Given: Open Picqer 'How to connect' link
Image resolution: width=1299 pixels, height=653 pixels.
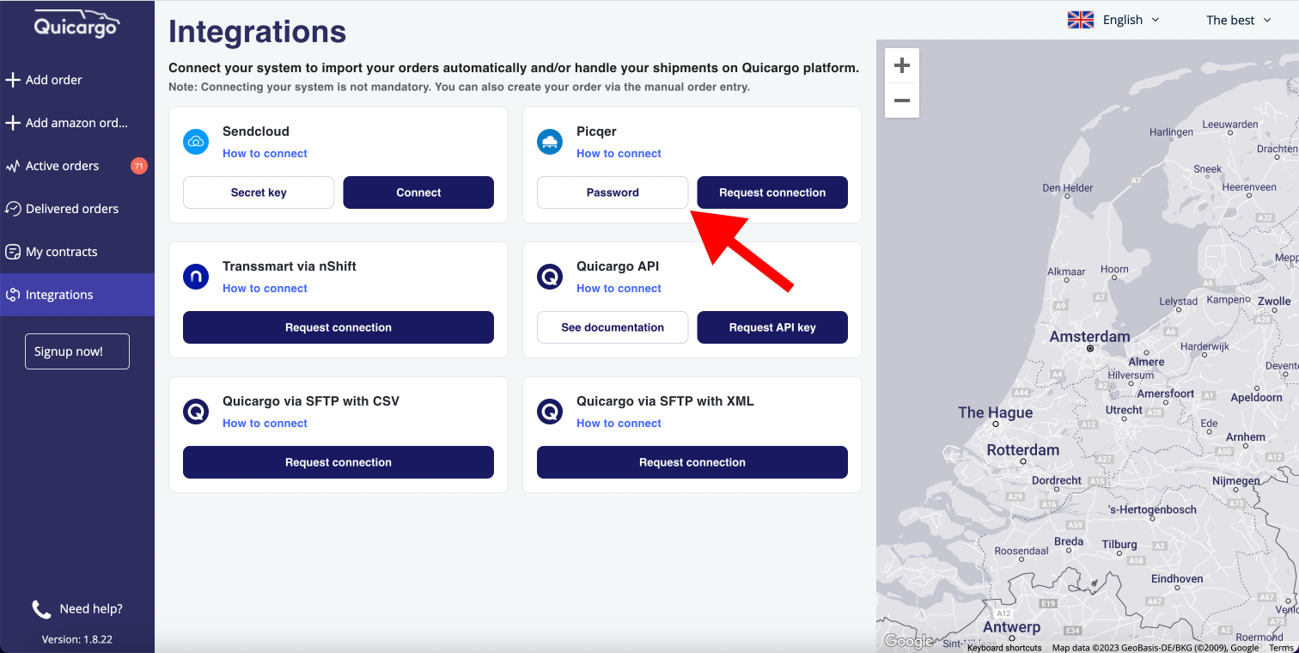Looking at the screenshot, I should pos(619,154).
